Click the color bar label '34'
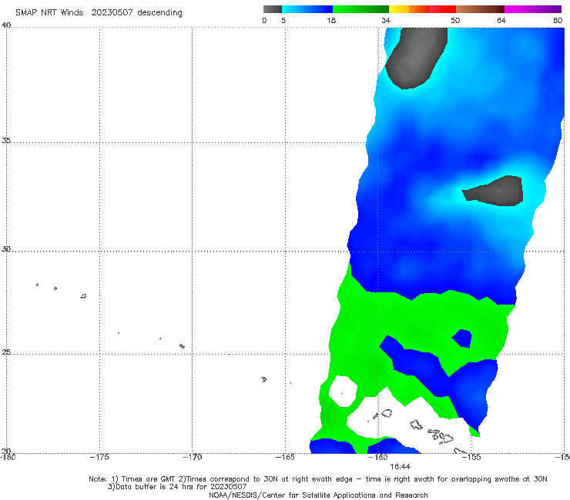 coord(386,20)
